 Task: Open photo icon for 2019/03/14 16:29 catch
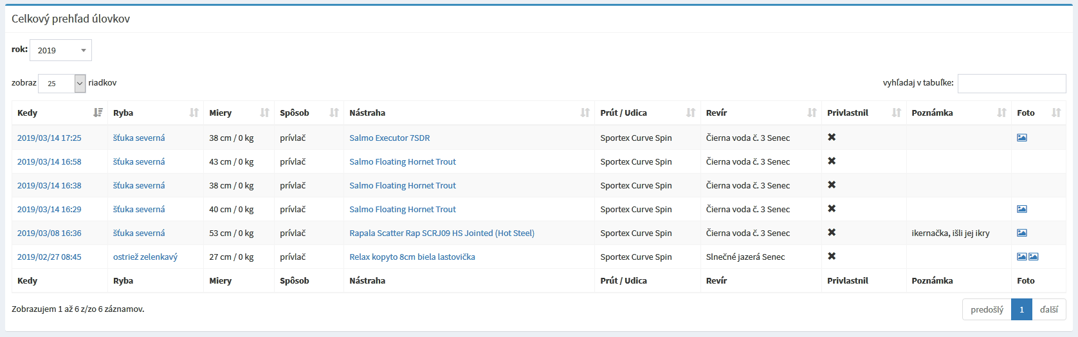[1021, 209]
